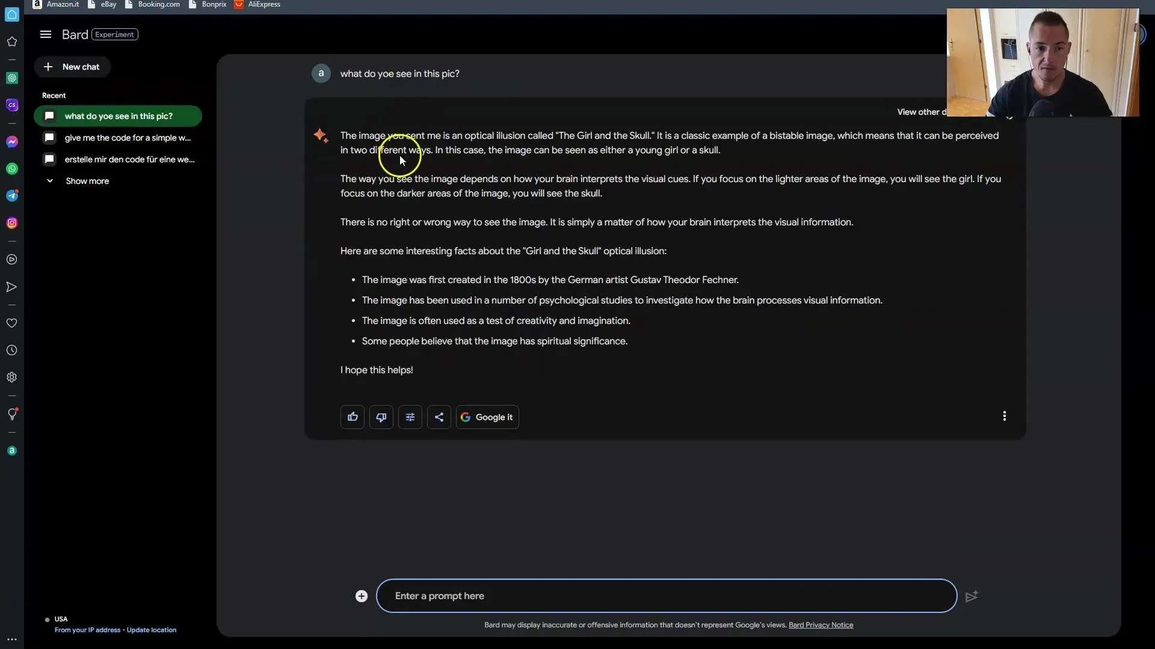
Task: Click the Bard logo text
Action: 75,35
